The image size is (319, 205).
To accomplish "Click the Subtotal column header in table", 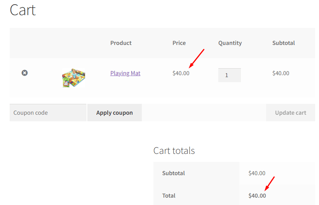I will 284,43.
